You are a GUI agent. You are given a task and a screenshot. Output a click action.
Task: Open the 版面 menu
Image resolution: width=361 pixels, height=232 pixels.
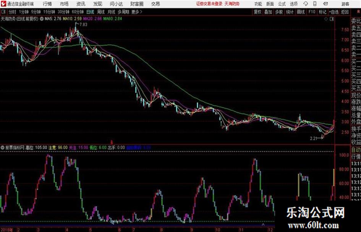click(270, 4)
